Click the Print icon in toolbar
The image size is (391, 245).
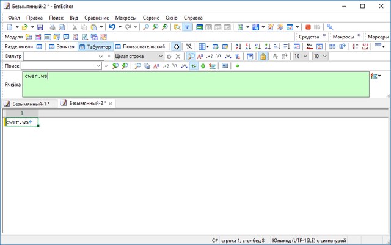click(x=52, y=27)
